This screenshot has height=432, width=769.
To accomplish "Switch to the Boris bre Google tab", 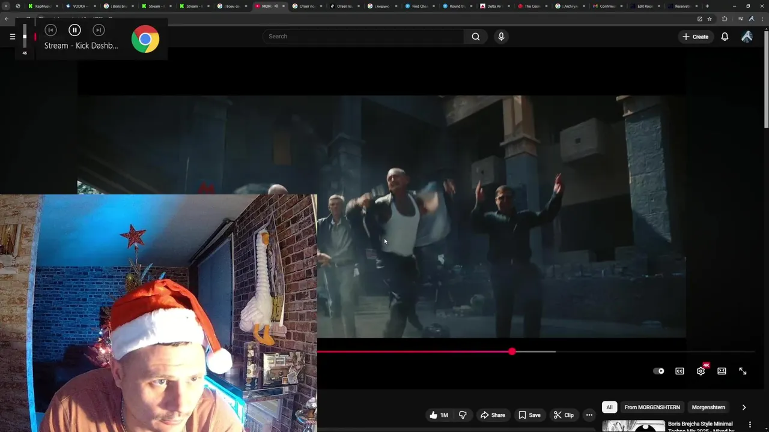I will pyautogui.click(x=118, y=6).
